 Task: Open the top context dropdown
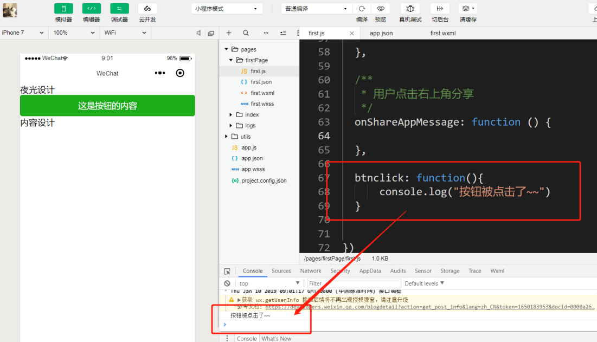269,283
